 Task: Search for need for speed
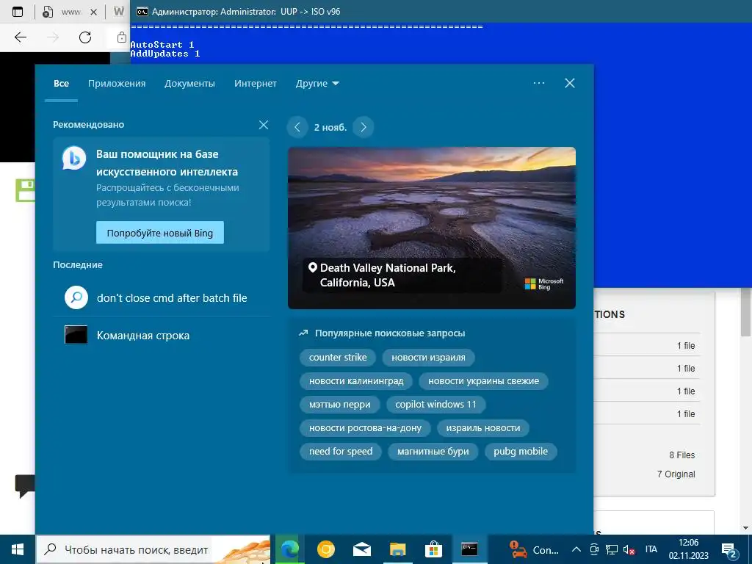341,452
